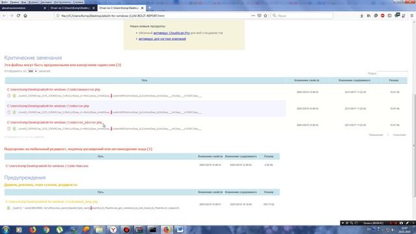The image size is (416, 234).
Task: Sort critical table by Размер column
Action: pos(394,81)
